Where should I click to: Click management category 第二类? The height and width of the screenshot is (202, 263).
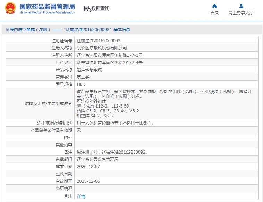[x=83, y=77]
